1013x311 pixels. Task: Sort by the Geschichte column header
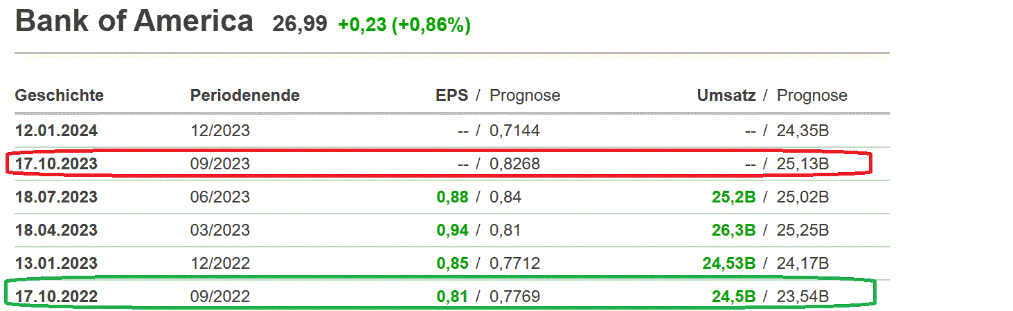click(60, 95)
